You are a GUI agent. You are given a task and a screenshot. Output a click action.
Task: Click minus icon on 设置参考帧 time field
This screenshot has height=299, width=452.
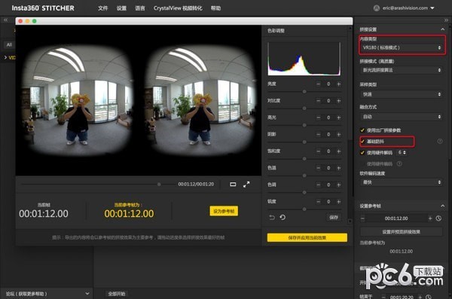[362, 218]
